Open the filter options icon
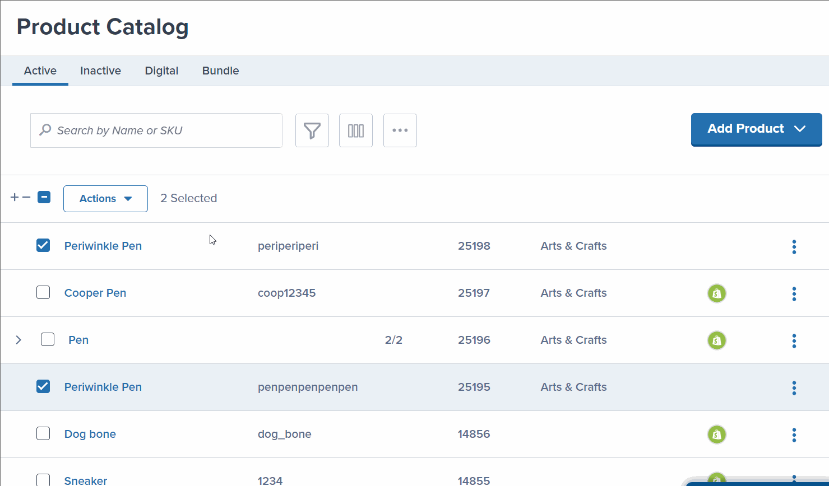 pos(312,130)
